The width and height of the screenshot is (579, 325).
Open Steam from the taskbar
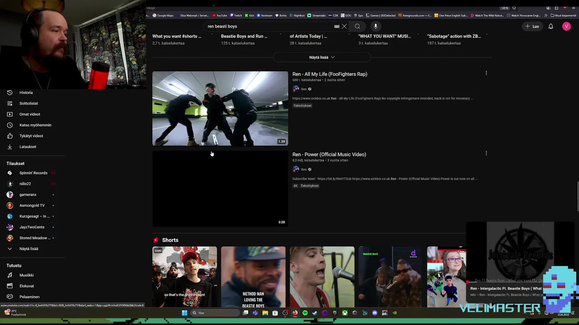pos(315,313)
